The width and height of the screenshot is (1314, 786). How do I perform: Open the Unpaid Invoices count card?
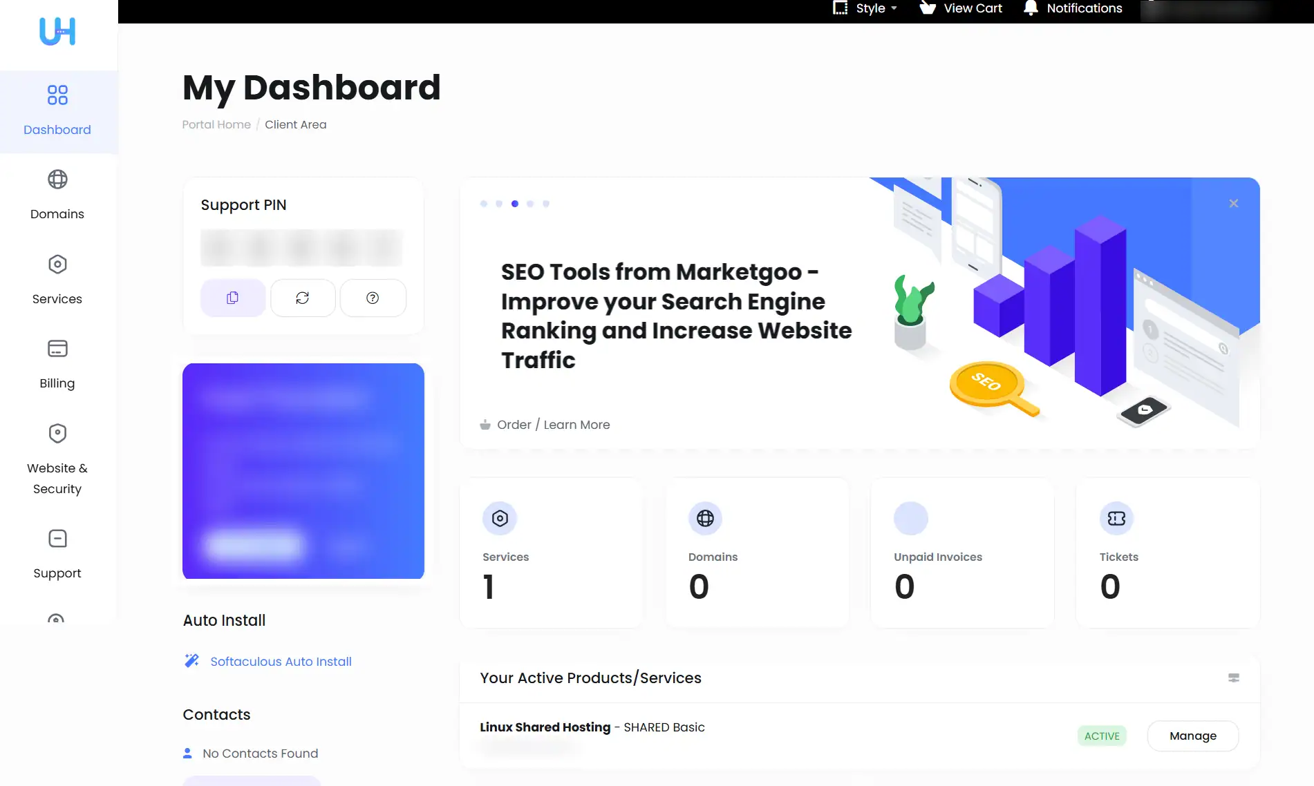[x=963, y=553]
